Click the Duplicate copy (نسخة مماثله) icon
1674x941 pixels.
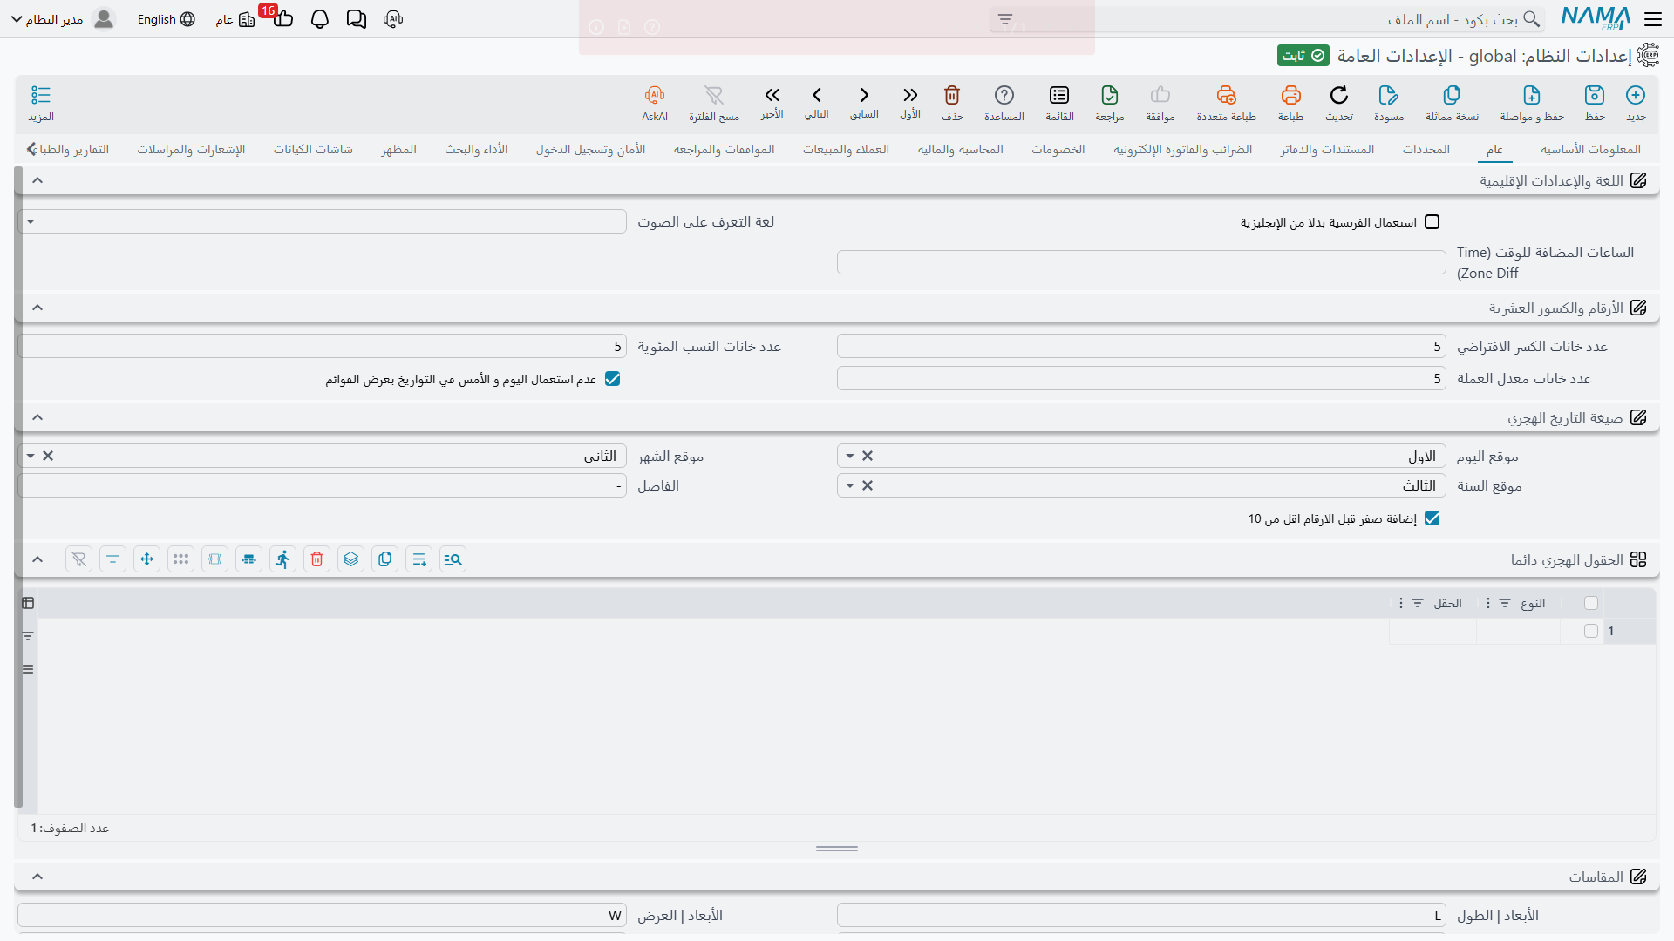(1452, 95)
